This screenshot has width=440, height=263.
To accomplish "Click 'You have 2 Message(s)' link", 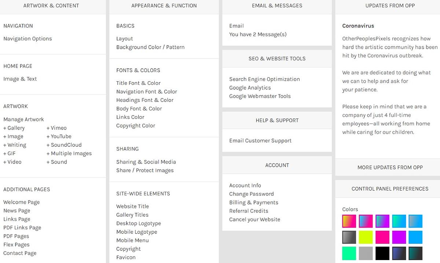I will (258, 34).
